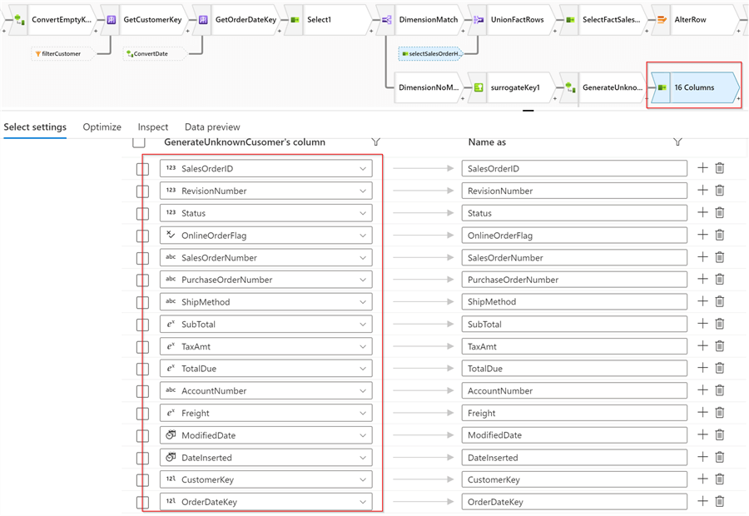The width and height of the screenshot is (749, 516).
Task: Tick the checkbox for the TaxAmt row
Action: coord(142,347)
